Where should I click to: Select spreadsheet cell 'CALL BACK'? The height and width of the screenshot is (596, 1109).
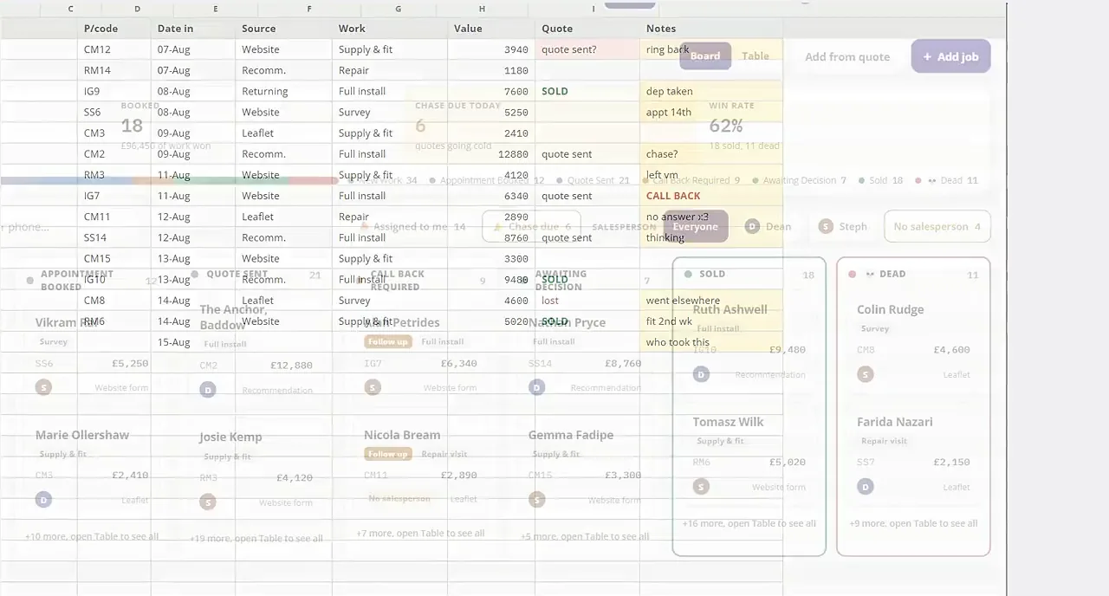[711, 196]
